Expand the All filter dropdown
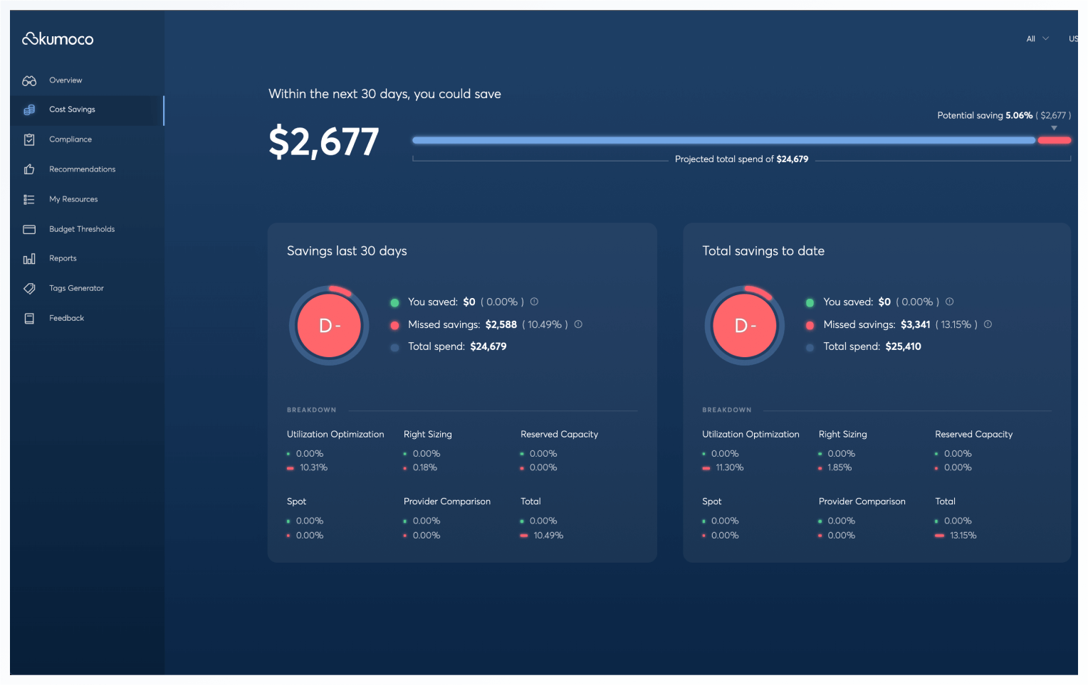 click(x=1030, y=39)
